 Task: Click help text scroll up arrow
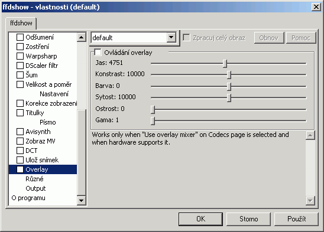[x=310, y=135]
